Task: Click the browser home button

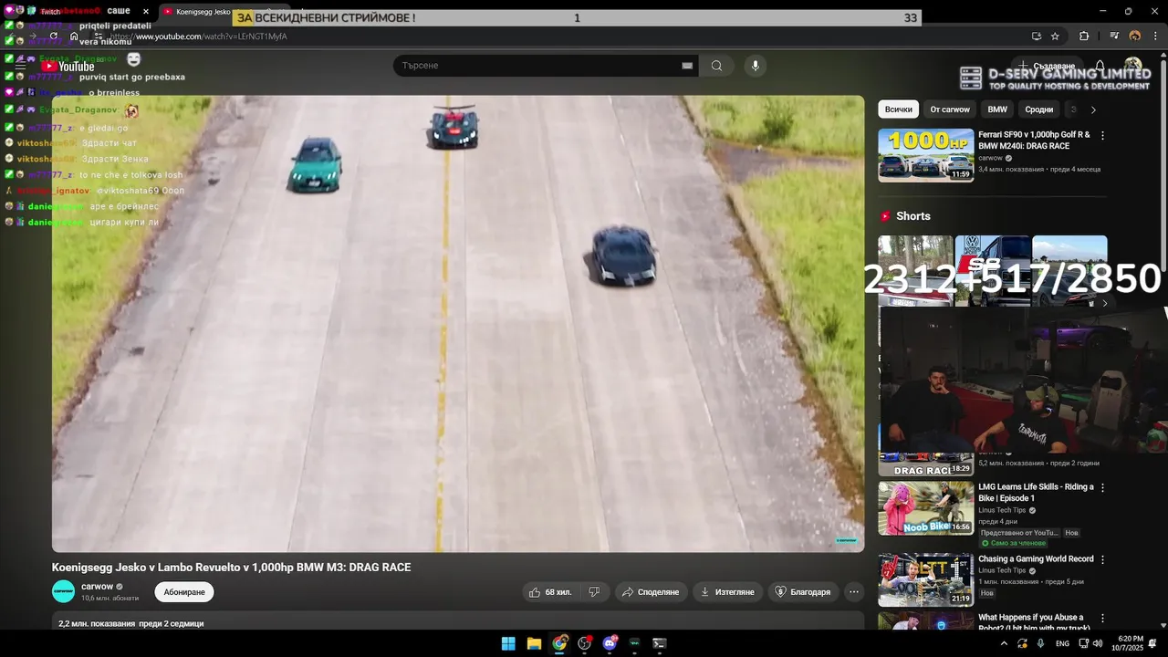Action: tap(75, 36)
